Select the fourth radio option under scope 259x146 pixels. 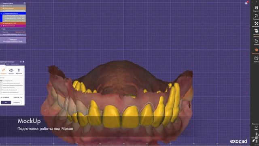coord(1,88)
